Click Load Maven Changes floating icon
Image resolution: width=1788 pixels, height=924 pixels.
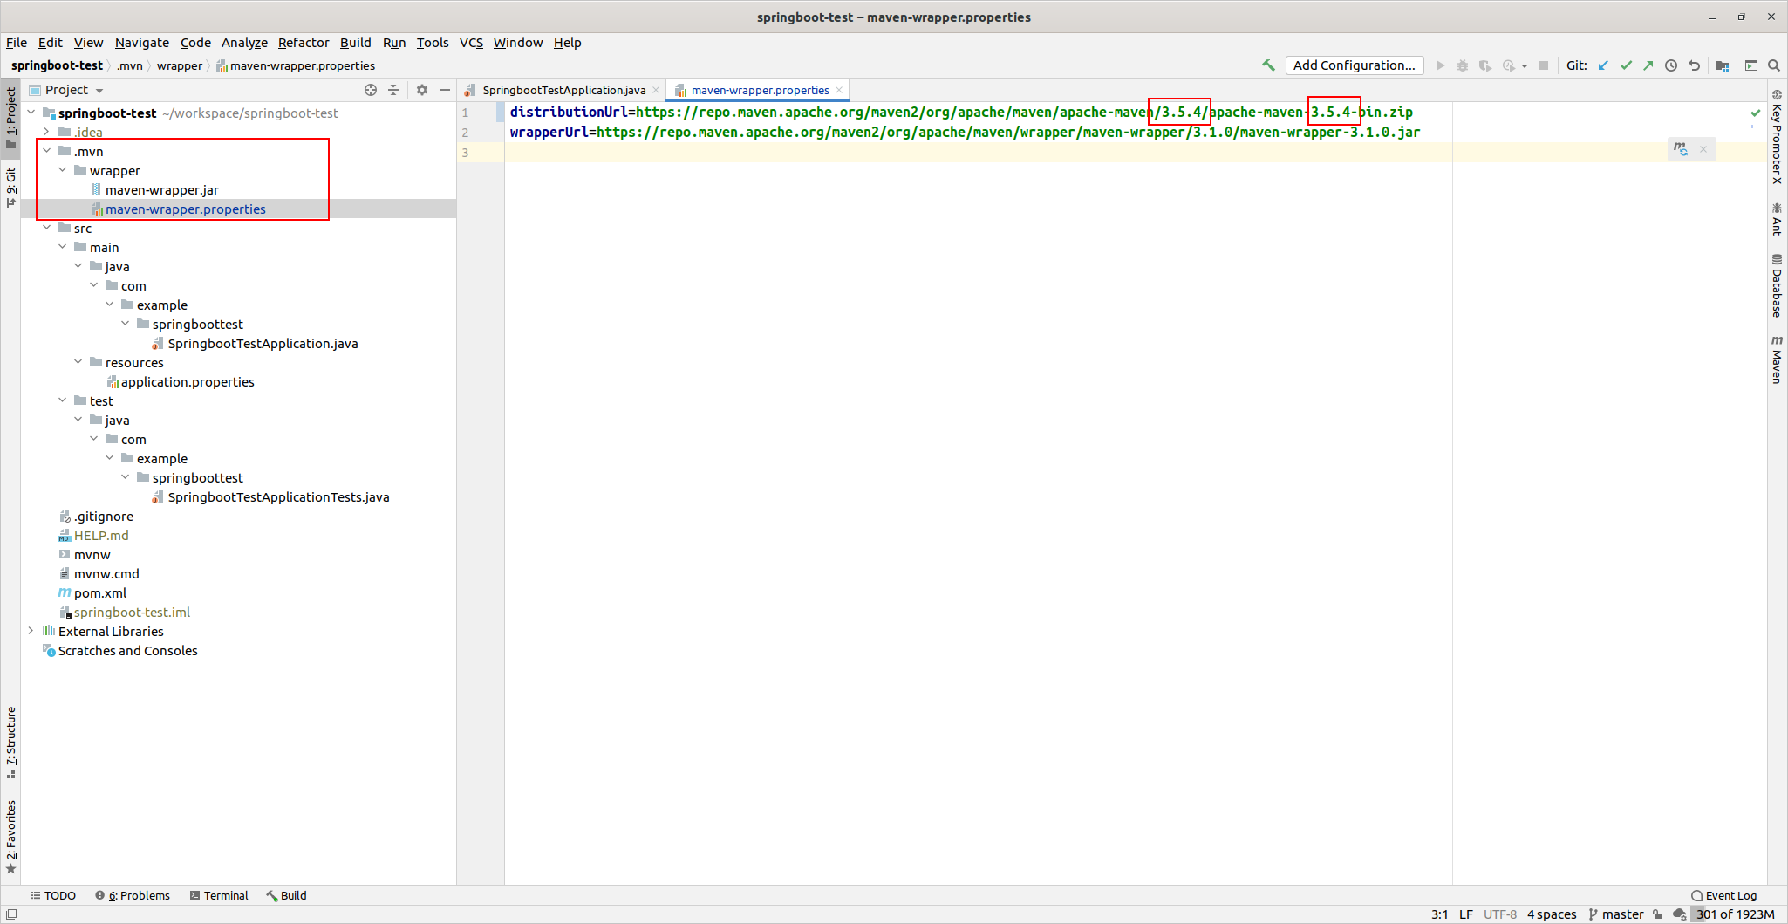[1680, 149]
